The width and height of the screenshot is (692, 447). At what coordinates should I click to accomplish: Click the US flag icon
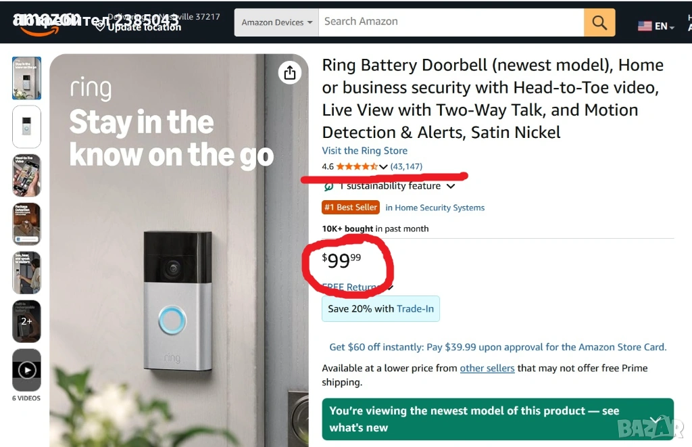coord(645,26)
